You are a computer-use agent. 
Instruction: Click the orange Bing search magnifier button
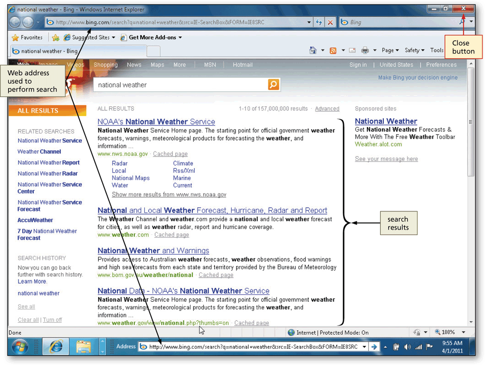click(x=274, y=85)
